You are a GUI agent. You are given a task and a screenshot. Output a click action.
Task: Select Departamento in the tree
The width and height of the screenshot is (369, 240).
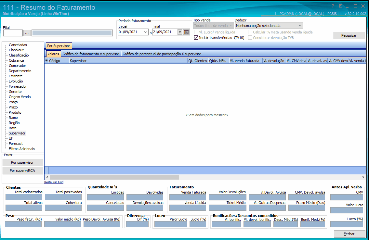pos(20,71)
